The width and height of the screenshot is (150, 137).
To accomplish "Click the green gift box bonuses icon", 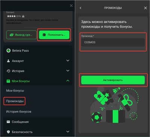I will [8, 81].
